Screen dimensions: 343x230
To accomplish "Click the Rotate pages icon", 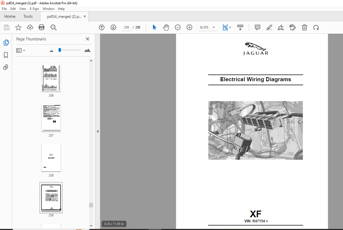I will [316, 27].
